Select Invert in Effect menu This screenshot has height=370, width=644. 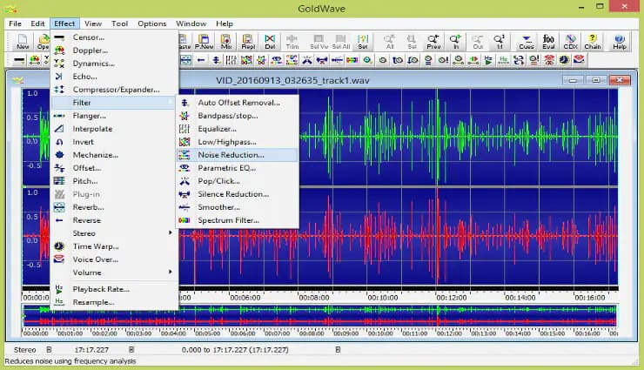pyautogui.click(x=114, y=142)
